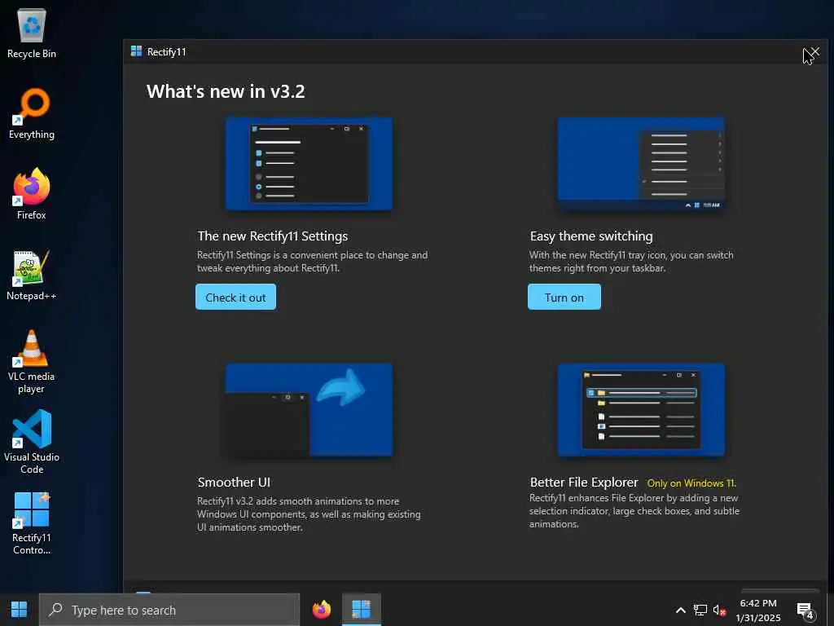Close the Rectify11 What's new window
Screen dimensions: 834x626
coord(814,51)
